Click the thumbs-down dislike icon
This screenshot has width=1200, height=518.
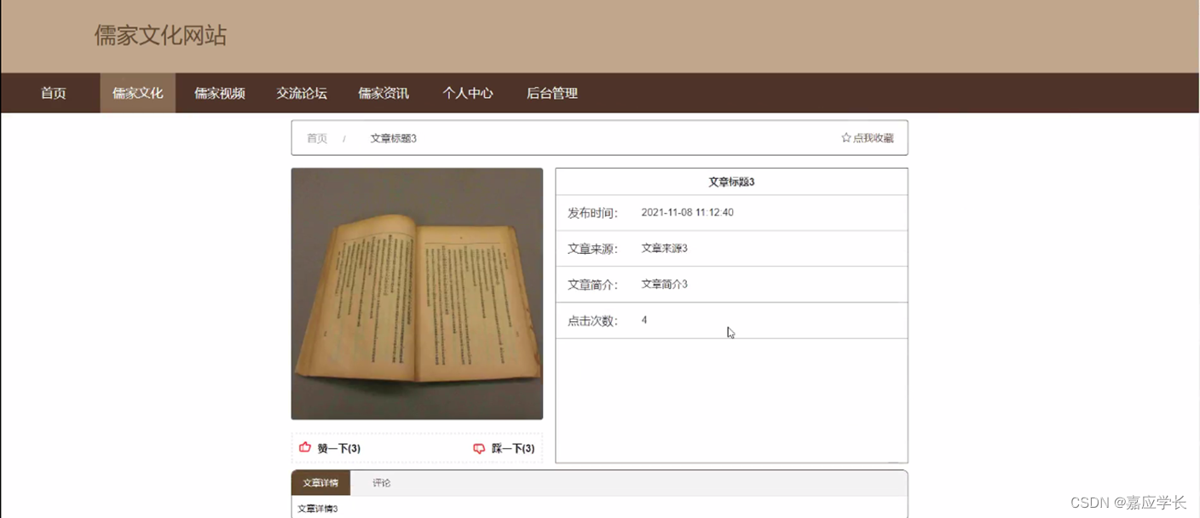point(479,449)
